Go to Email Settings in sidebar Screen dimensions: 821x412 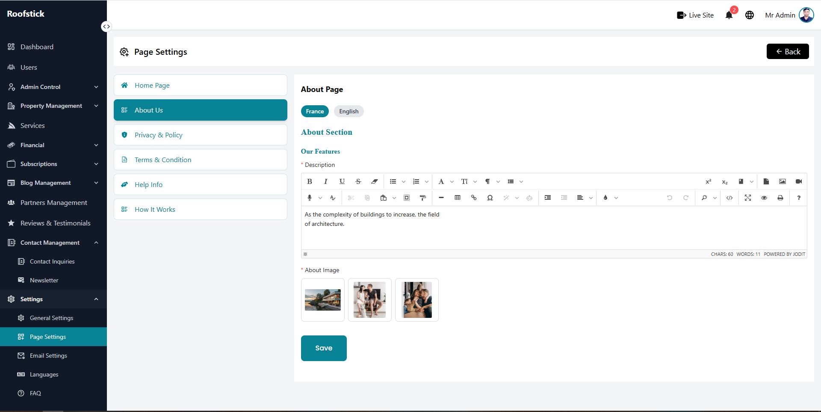coord(53,356)
